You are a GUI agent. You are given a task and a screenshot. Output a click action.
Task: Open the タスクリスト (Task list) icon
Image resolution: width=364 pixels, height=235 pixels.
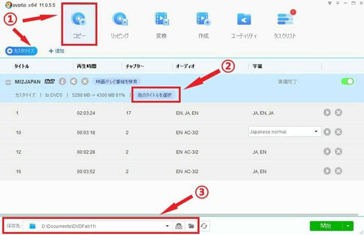[x=285, y=24]
